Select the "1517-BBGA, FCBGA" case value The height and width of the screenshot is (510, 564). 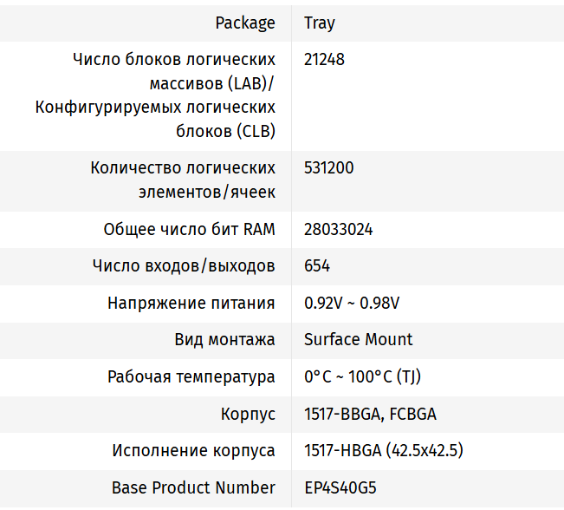(x=370, y=414)
